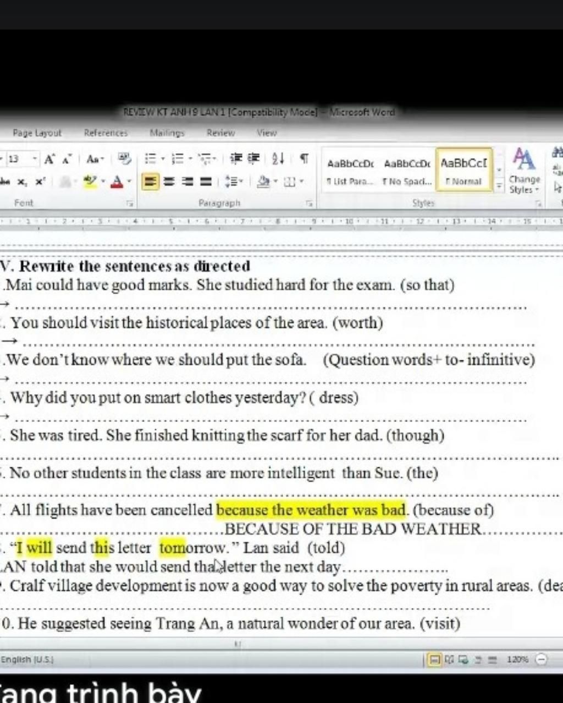Toggle Justify alignment
The height and width of the screenshot is (703, 563).
205,181
